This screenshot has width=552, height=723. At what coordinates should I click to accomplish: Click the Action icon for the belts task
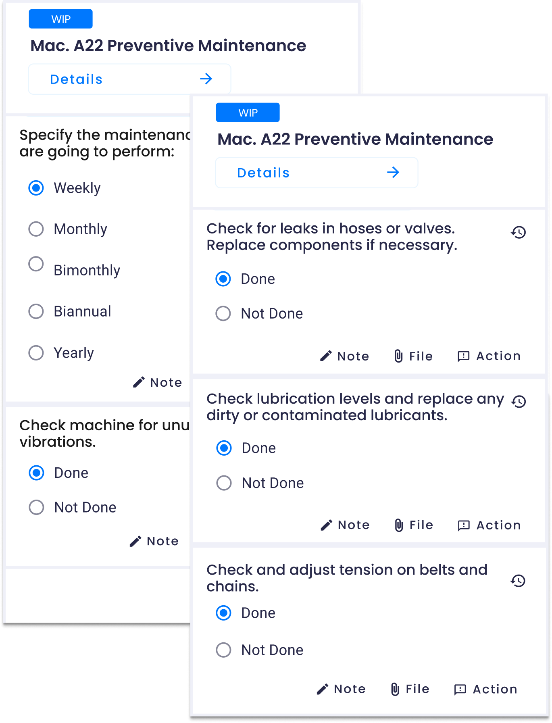tap(486, 689)
